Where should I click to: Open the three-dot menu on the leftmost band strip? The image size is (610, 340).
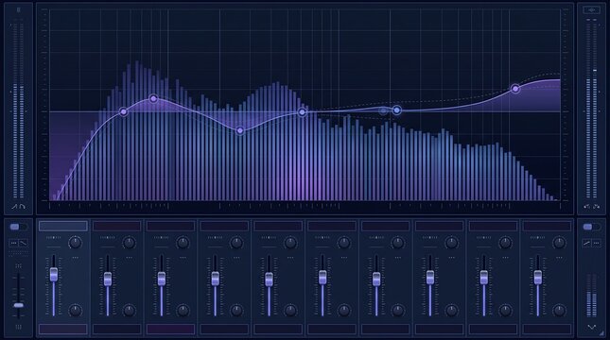(75, 258)
